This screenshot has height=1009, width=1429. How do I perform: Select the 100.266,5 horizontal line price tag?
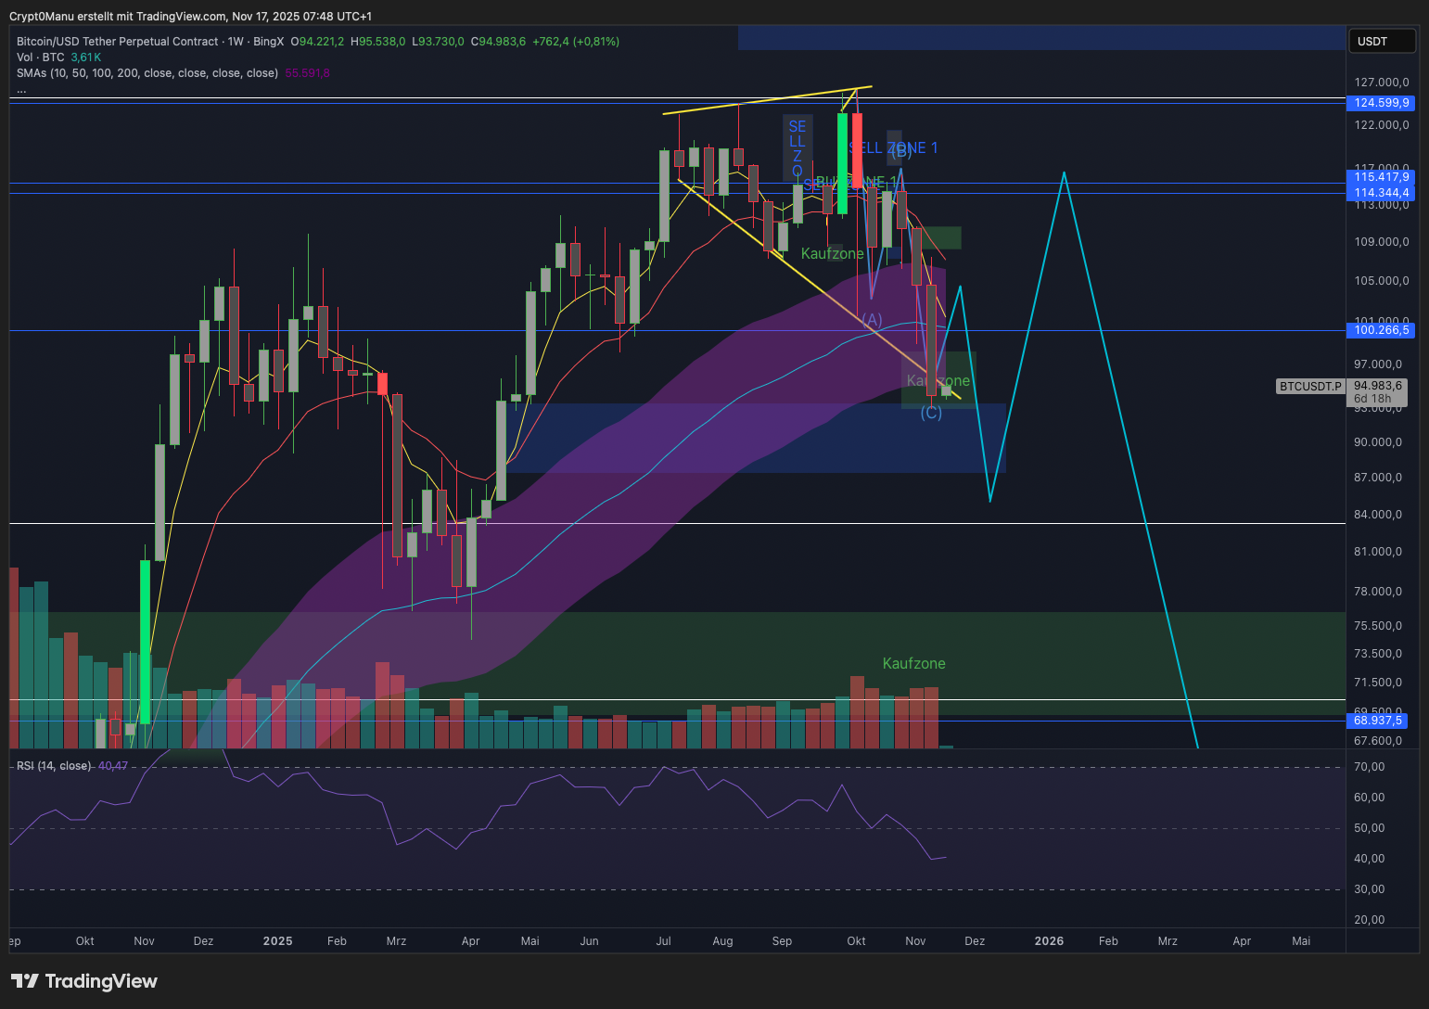(1381, 330)
